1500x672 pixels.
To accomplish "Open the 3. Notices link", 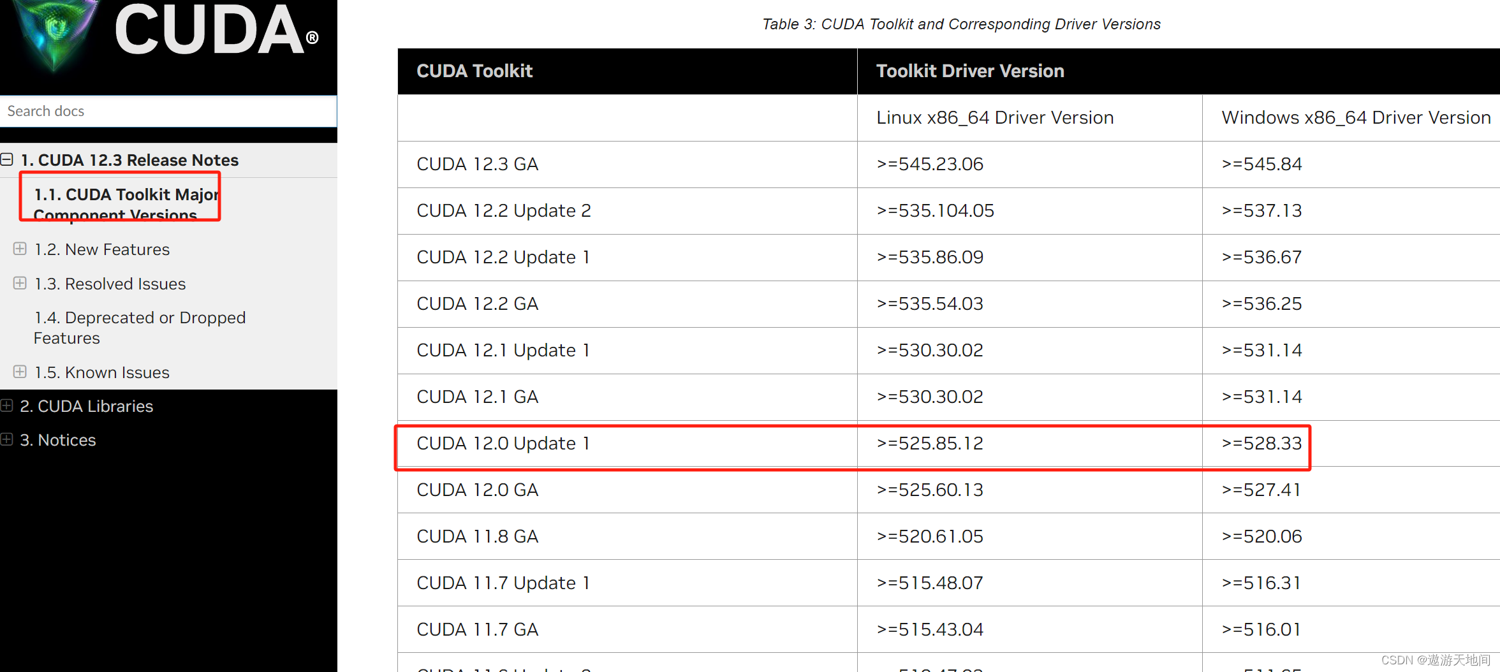I will click(x=58, y=440).
